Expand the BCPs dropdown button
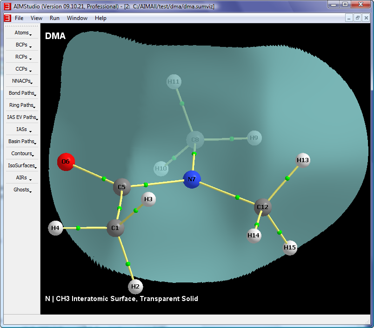The image size is (374, 328). [22, 45]
